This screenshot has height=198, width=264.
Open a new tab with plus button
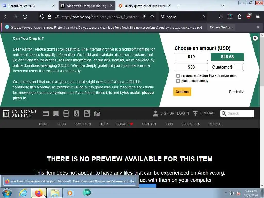(x=179, y=6)
